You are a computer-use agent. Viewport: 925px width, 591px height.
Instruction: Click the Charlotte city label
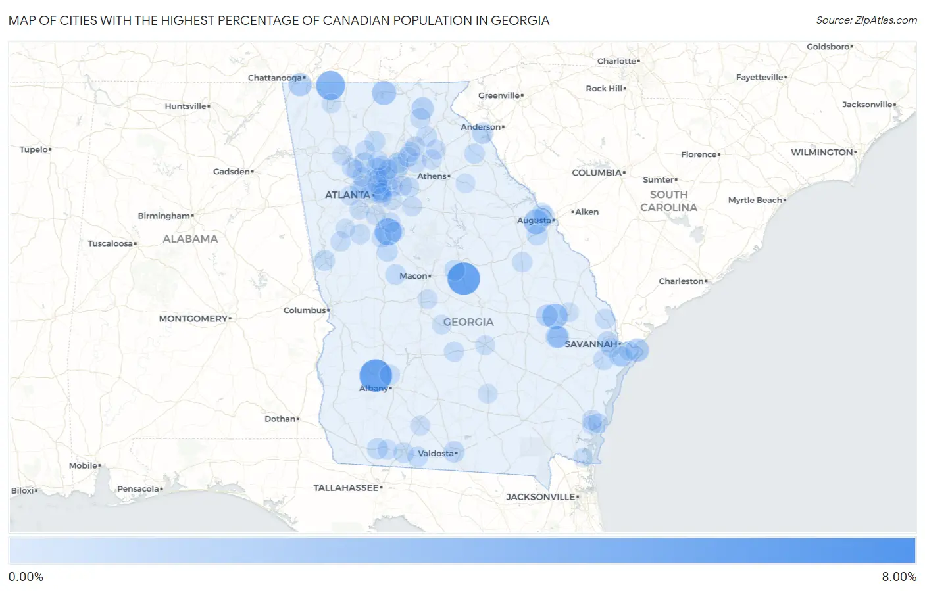(616, 61)
